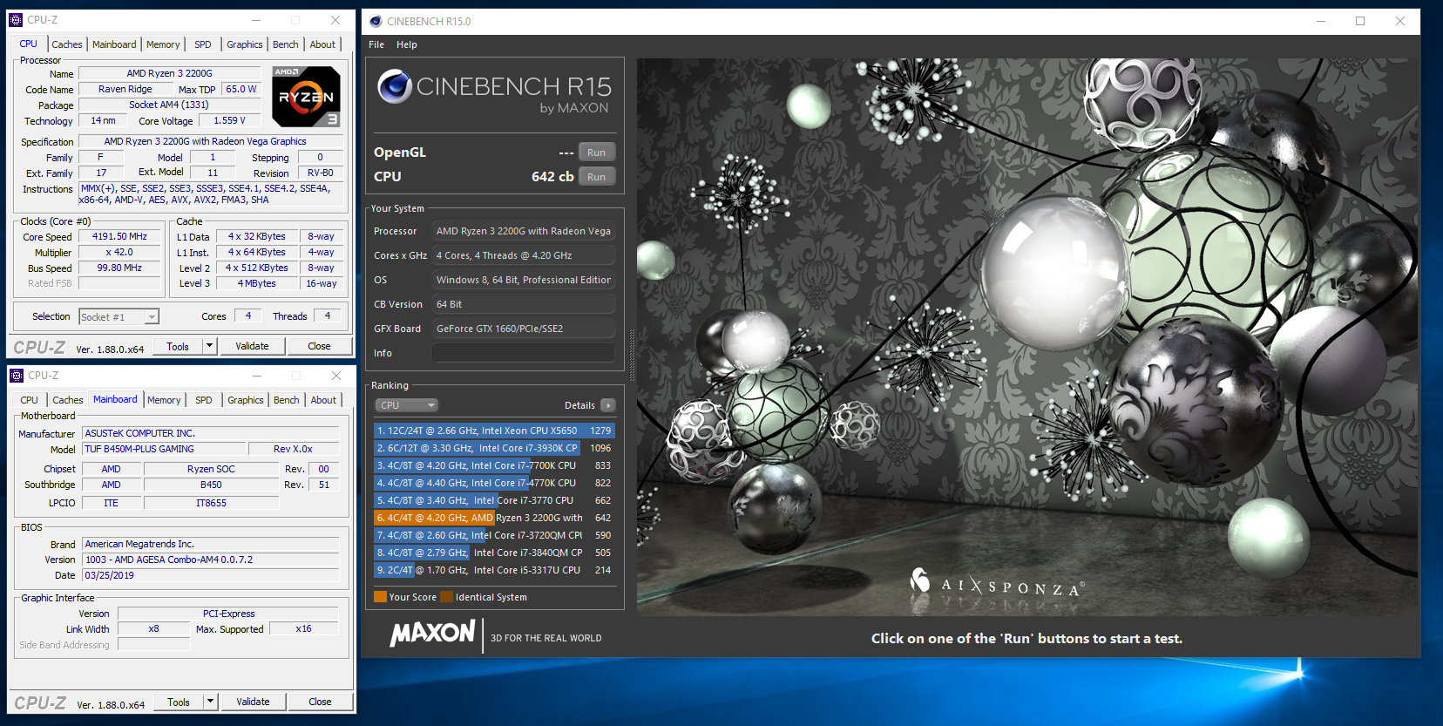Click the Code Name Raven Ridge field

[x=125, y=89]
